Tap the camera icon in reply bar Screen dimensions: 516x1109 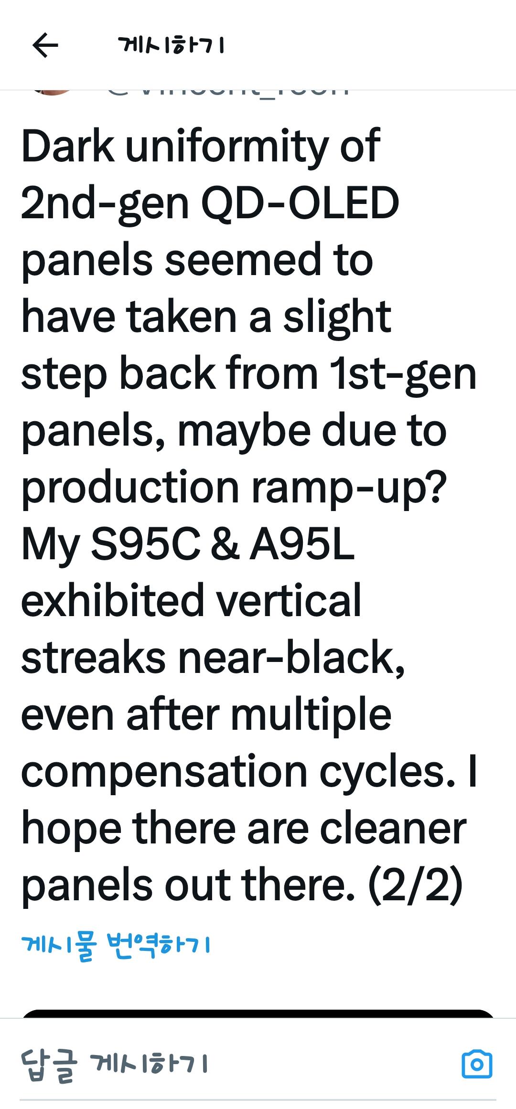coord(477,1065)
